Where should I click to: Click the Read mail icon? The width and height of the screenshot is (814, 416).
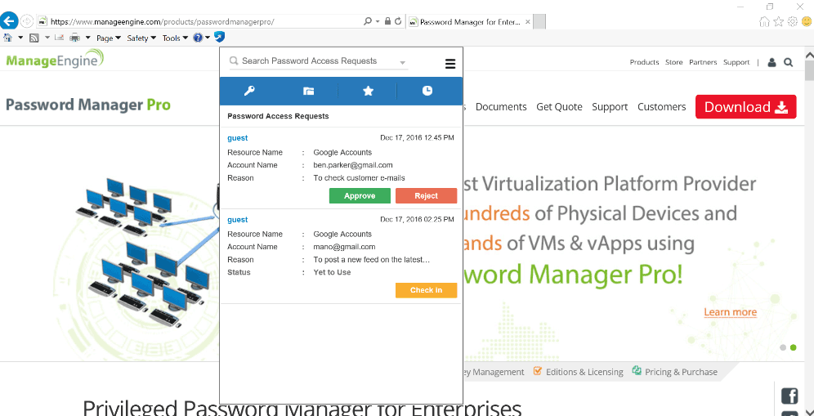(59, 38)
